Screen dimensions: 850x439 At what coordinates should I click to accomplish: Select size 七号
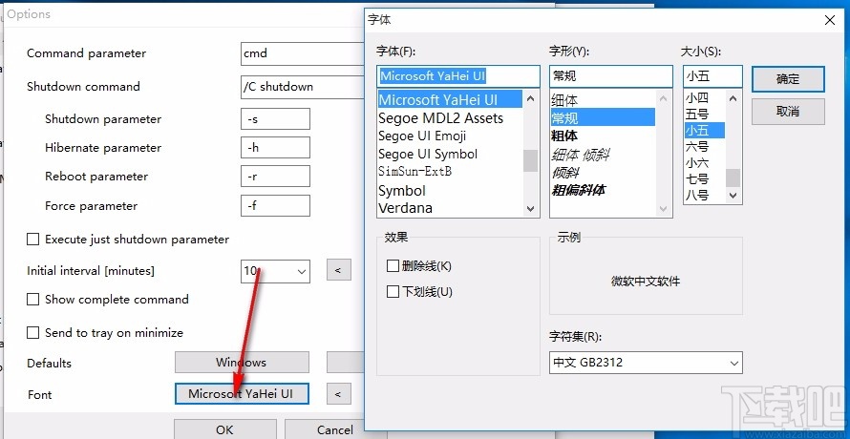pyautogui.click(x=704, y=178)
